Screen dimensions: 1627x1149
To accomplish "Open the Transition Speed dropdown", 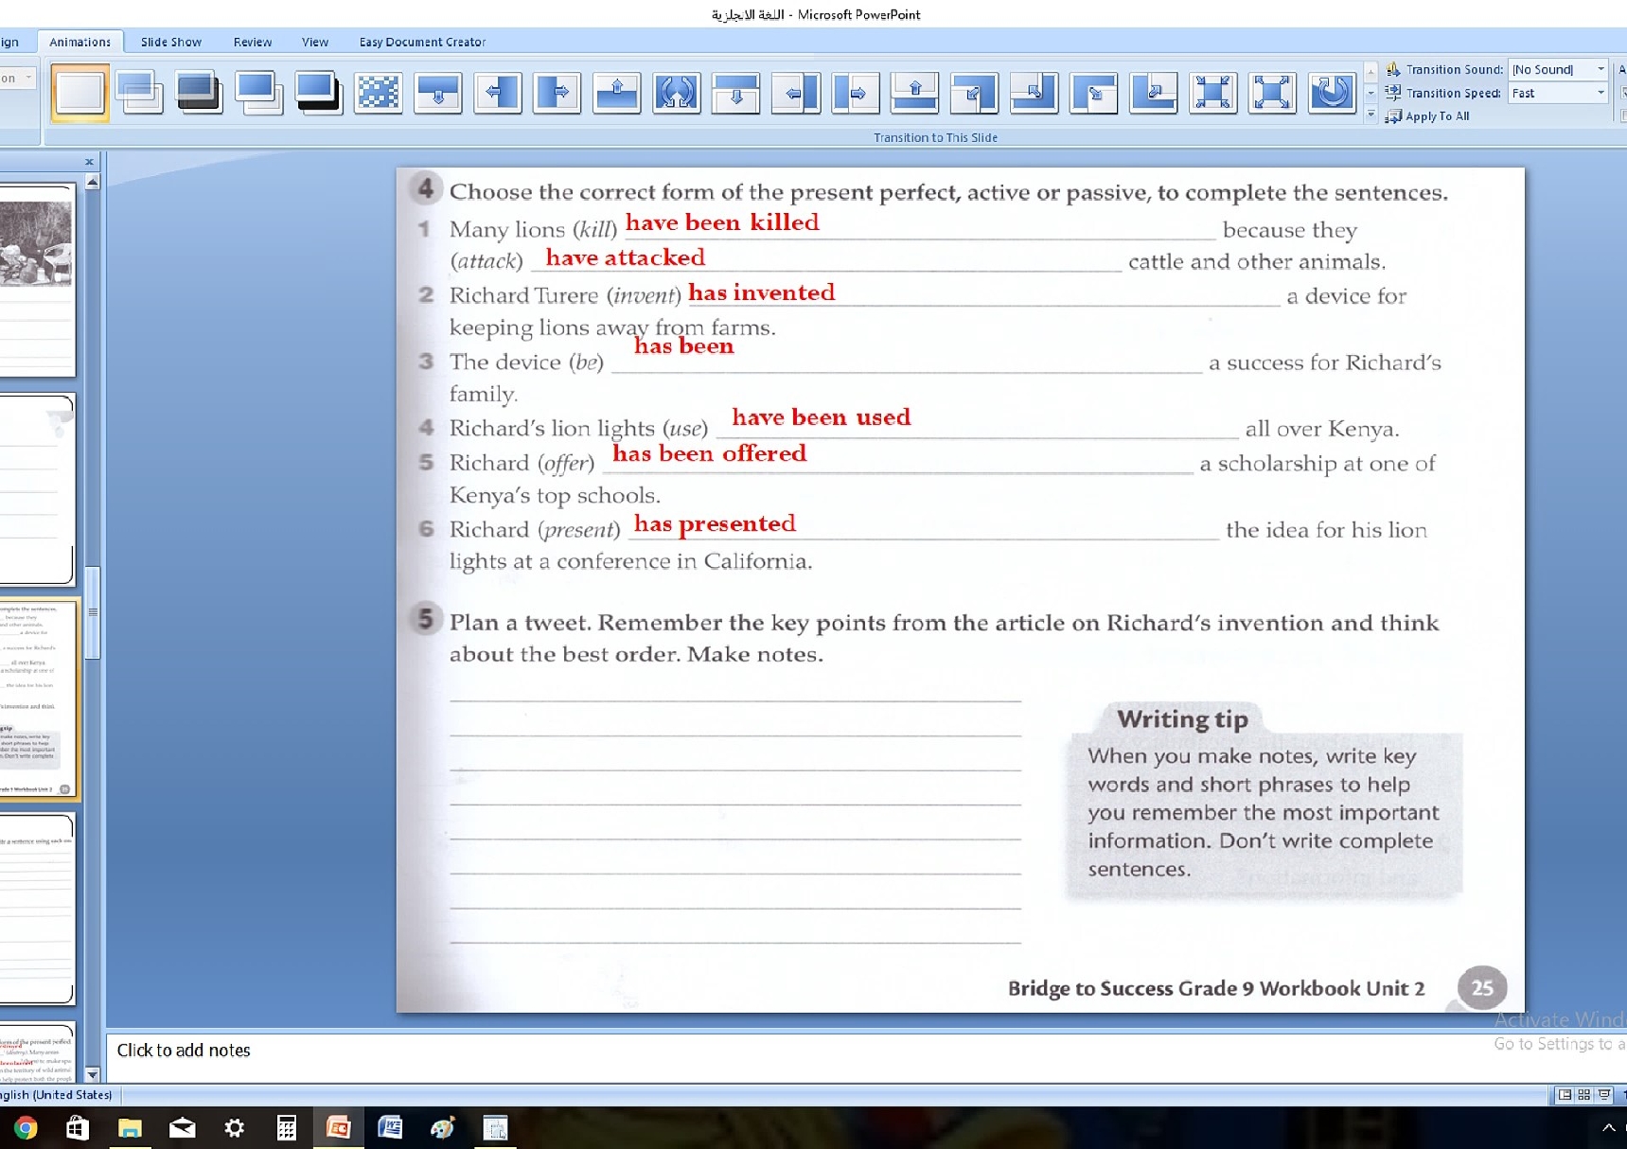I will point(1600,93).
